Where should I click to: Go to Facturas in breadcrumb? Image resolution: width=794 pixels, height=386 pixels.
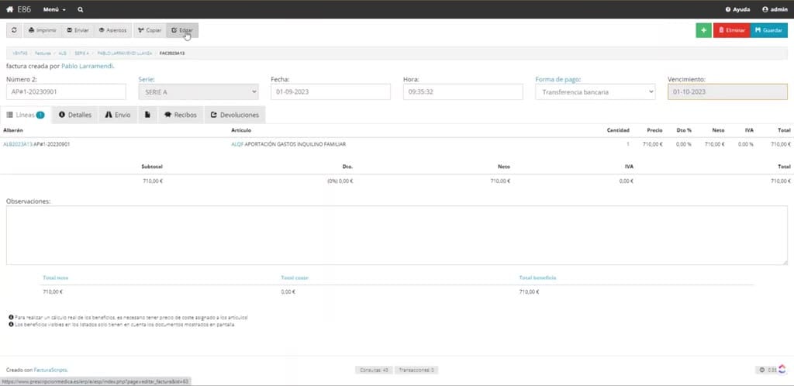43,53
